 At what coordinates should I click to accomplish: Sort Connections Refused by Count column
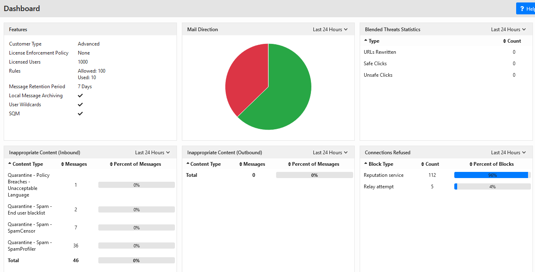(430, 164)
